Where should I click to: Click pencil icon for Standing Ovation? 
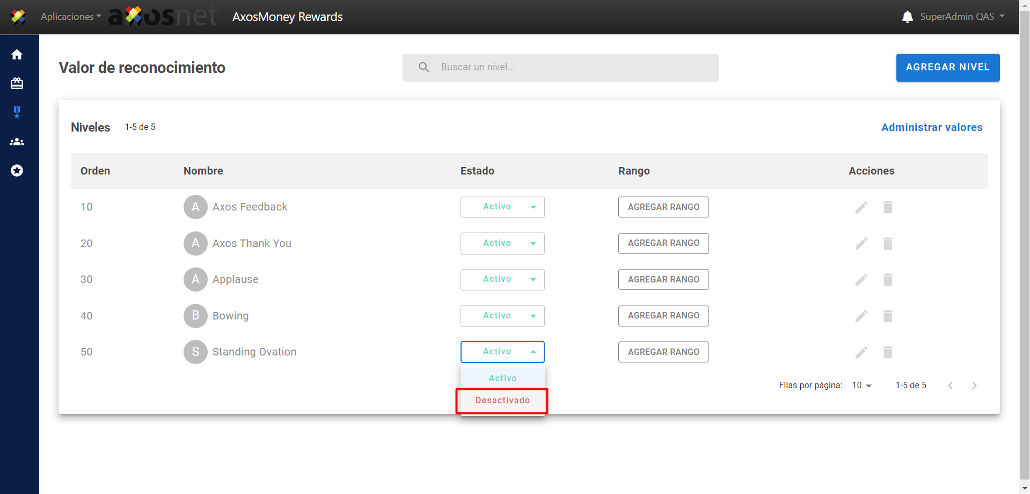[x=861, y=352]
